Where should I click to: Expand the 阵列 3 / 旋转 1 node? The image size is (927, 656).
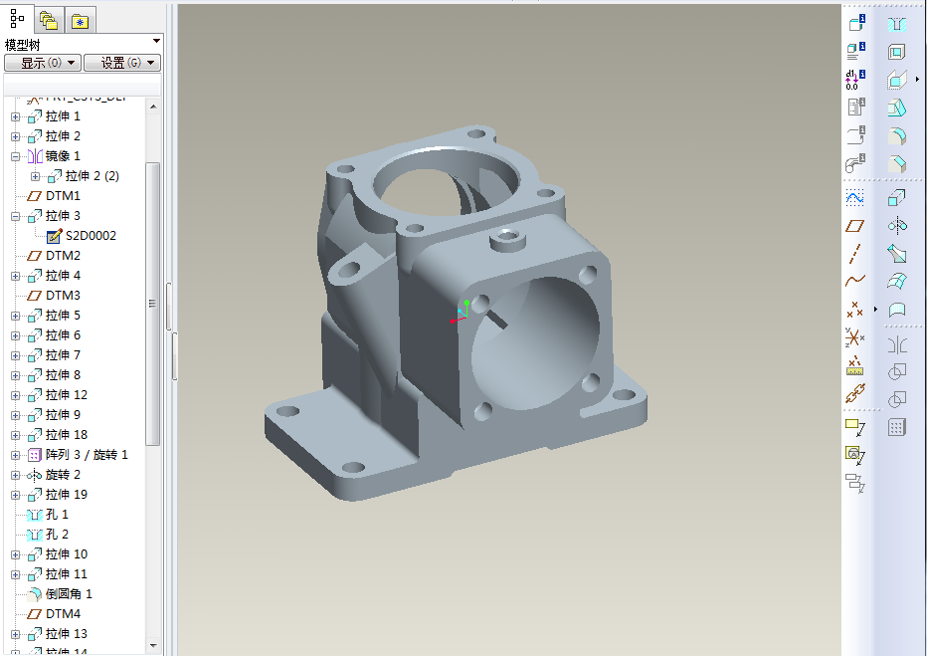pos(15,456)
